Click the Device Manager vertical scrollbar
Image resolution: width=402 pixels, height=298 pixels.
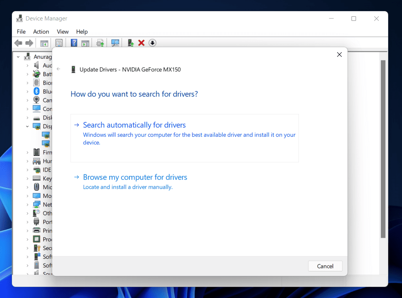click(383, 149)
